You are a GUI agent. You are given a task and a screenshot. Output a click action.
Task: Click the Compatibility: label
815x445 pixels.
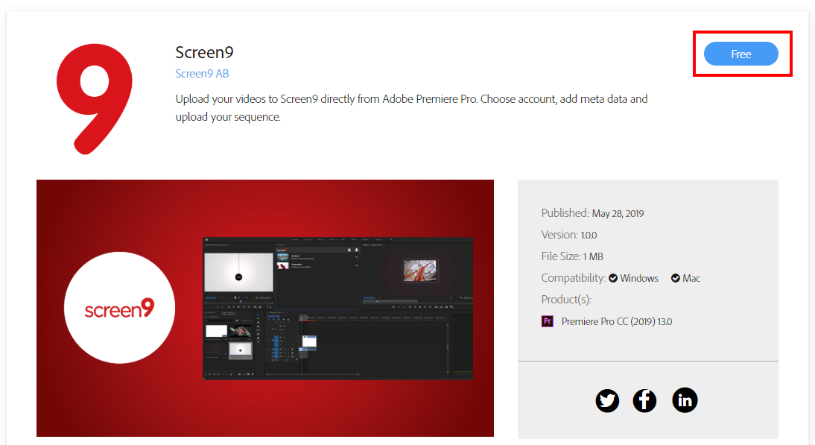click(x=574, y=278)
